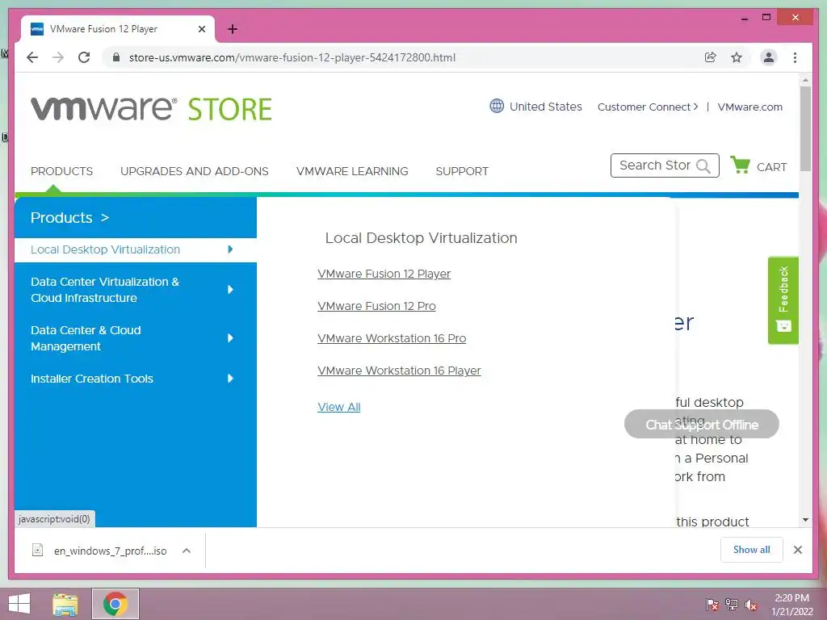Open VMware Fusion 12 Pro link
Viewport: 827px width, 620px height.
376,306
